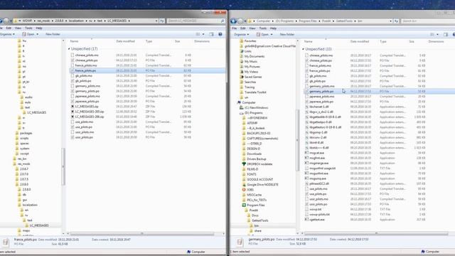Click germany_pilots.po thumbnail in bin details pane
This screenshot has width=455, height=256.
[240, 242]
